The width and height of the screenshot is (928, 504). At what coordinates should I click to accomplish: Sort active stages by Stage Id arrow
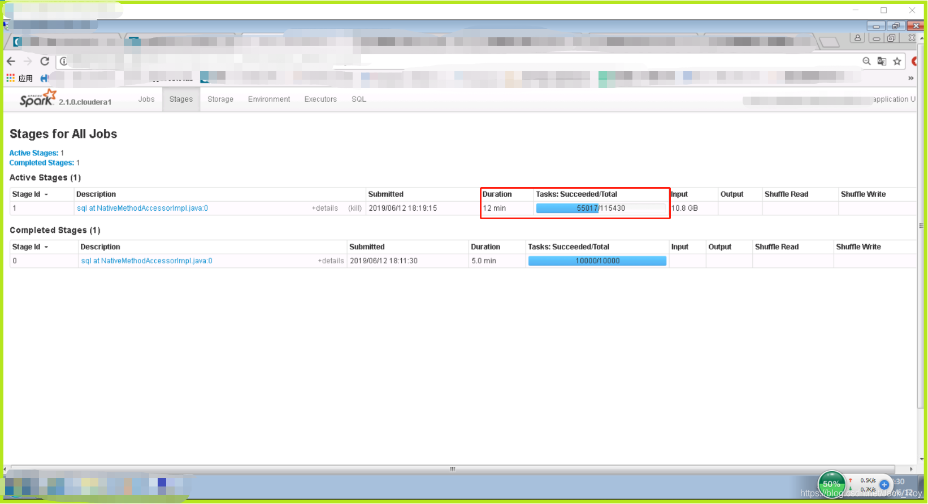pyautogui.click(x=46, y=194)
